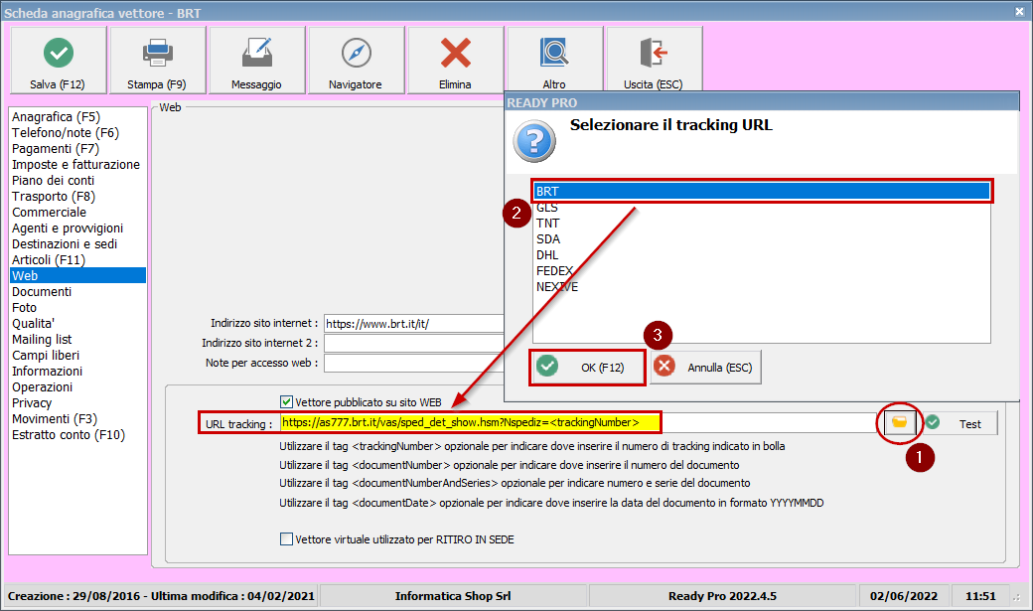Click the Salva (F12) green checkmark icon
This screenshot has height=611, width=1033.
pos(59,53)
